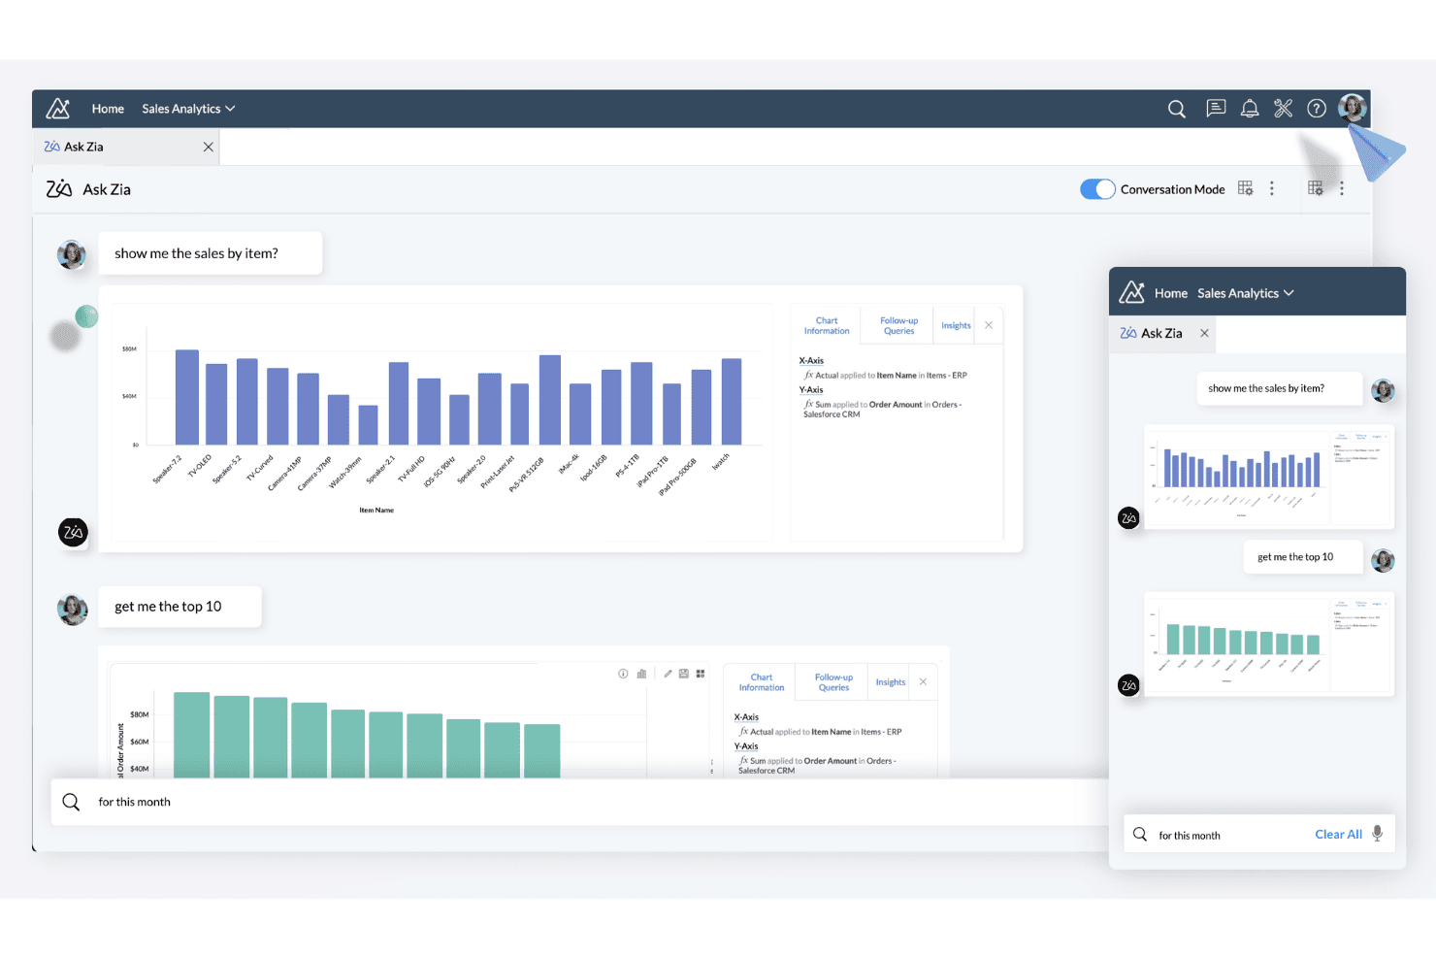Click search magnifier in main query bar
1436x958 pixels.
pyautogui.click(x=71, y=802)
